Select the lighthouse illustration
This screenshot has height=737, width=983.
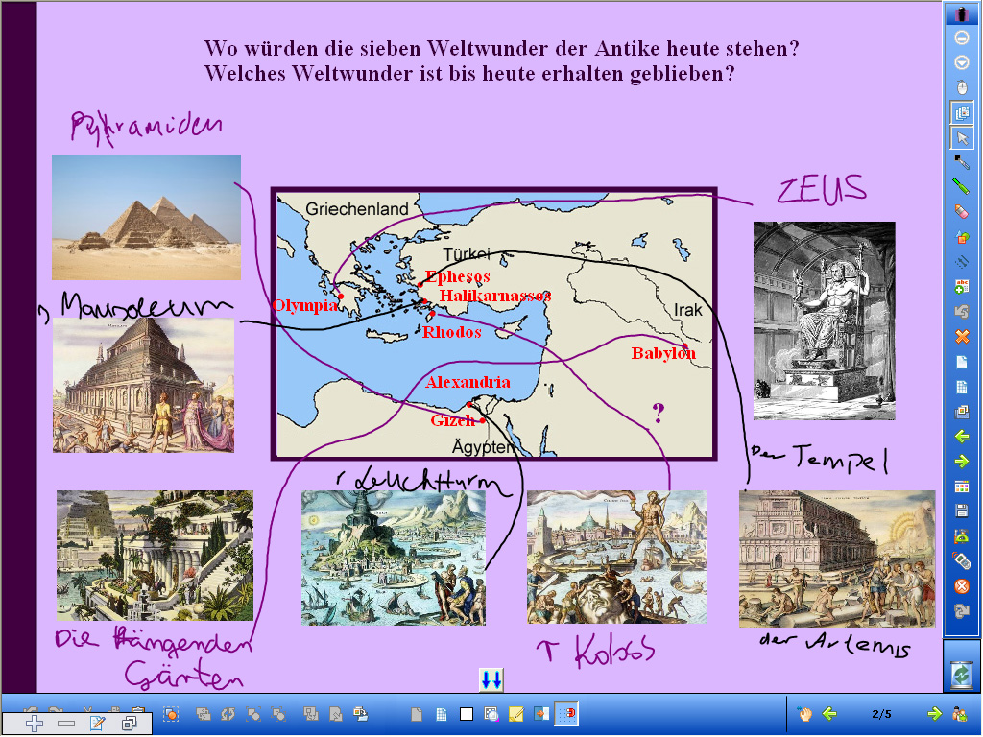click(x=393, y=558)
